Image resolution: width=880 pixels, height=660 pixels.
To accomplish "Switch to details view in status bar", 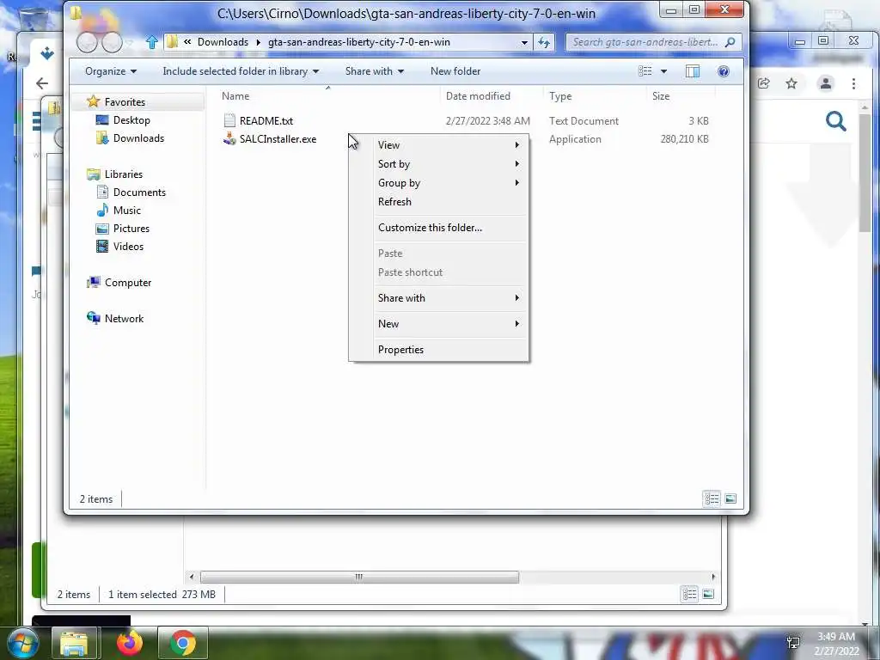I will [x=712, y=498].
